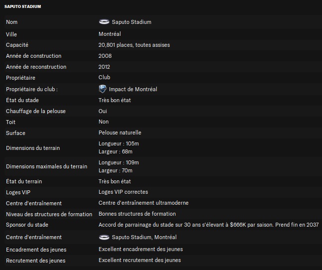
Task: Click the Loges VIP correctes value
Action: point(123,192)
